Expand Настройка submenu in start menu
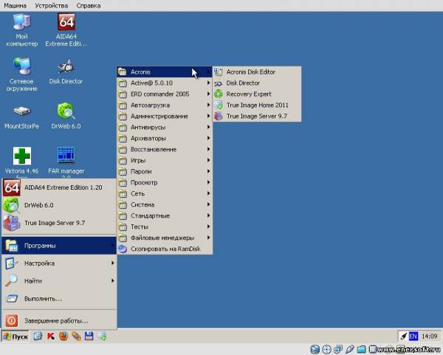 click(59, 263)
